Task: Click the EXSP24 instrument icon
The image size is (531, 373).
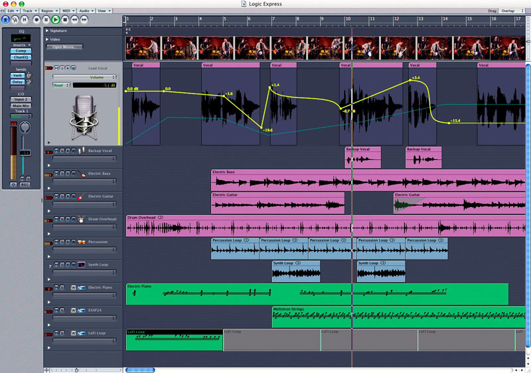Action: coord(81,311)
